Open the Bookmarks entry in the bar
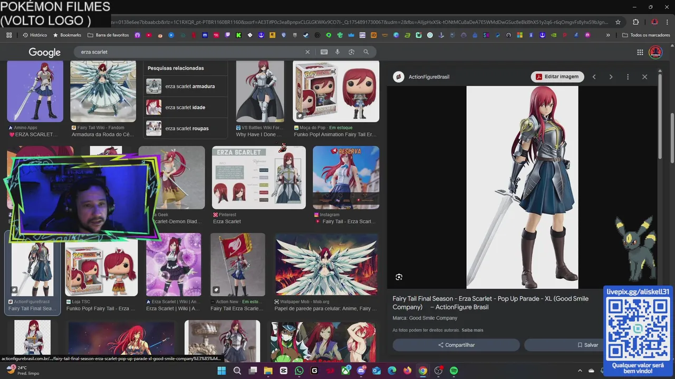This screenshot has width=675, height=379. pos(67,35)
